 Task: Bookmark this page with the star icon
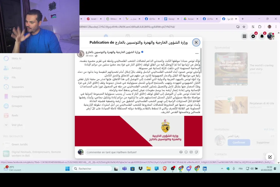[244, 27]
